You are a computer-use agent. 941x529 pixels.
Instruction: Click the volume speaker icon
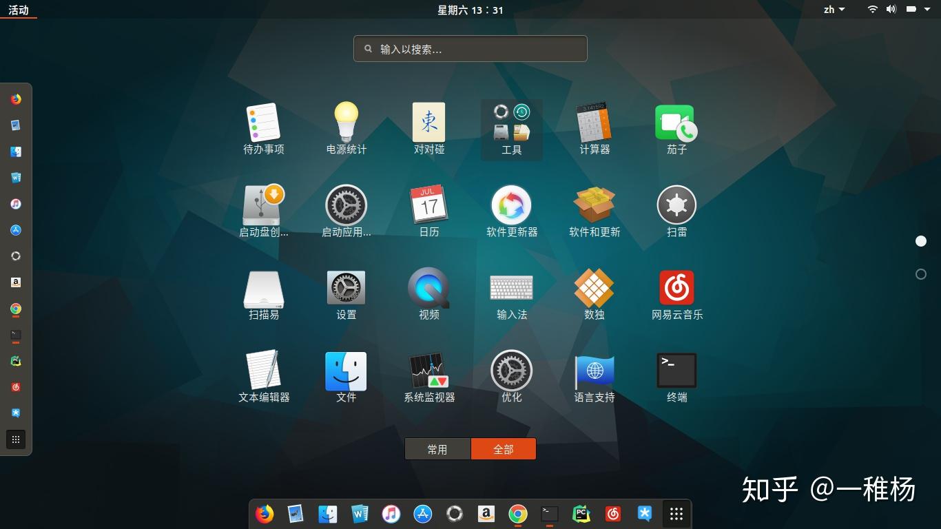pyautogui.click(x=891, y=10)
